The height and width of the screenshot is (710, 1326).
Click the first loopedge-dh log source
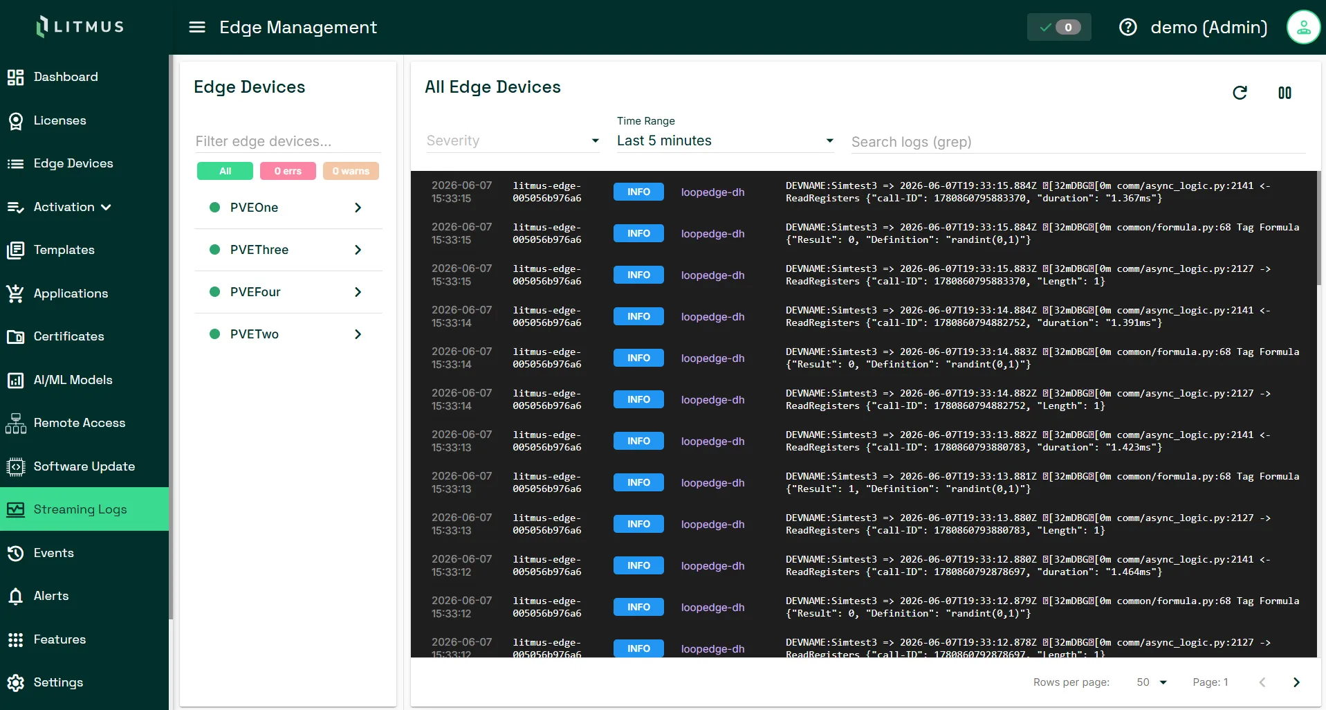click(712, 192)
